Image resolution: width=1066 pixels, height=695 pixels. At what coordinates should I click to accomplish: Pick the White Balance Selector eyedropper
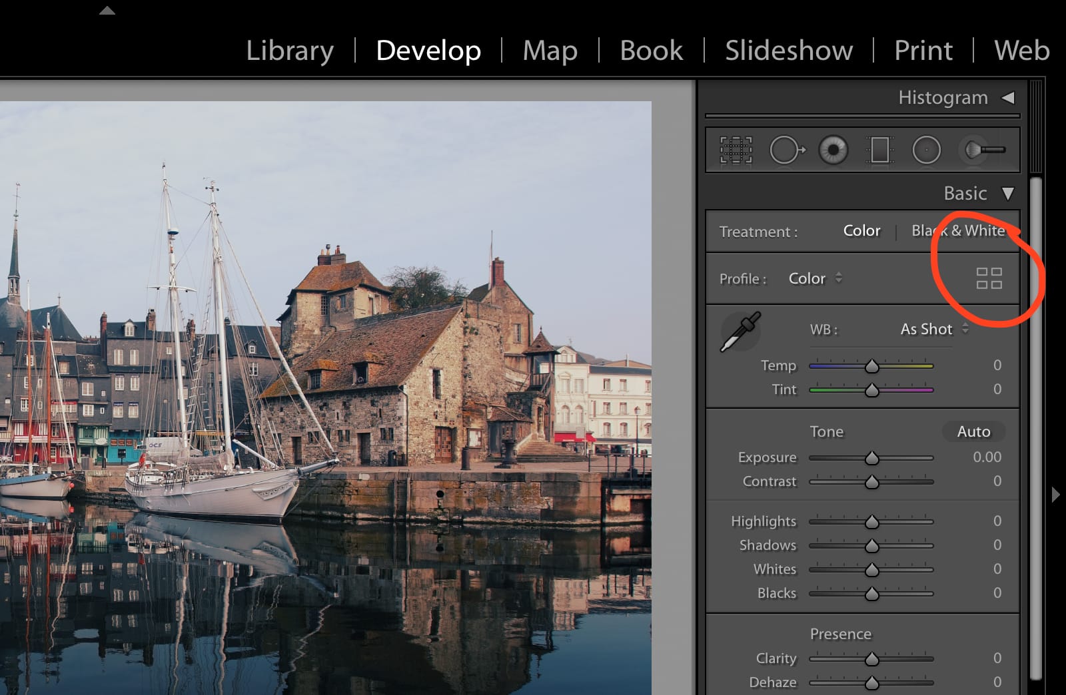tap(741, 331)
